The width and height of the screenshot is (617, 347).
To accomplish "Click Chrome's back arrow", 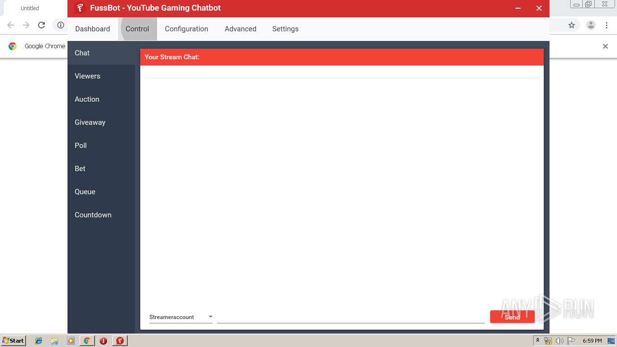I will point(11,25).
